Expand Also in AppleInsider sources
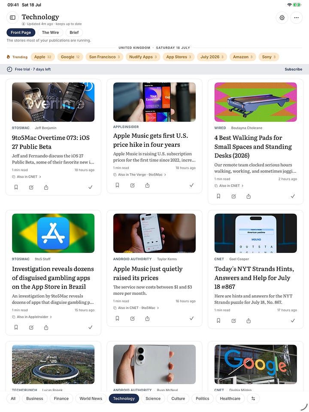 pyautogui.click(x=32, y=317)
